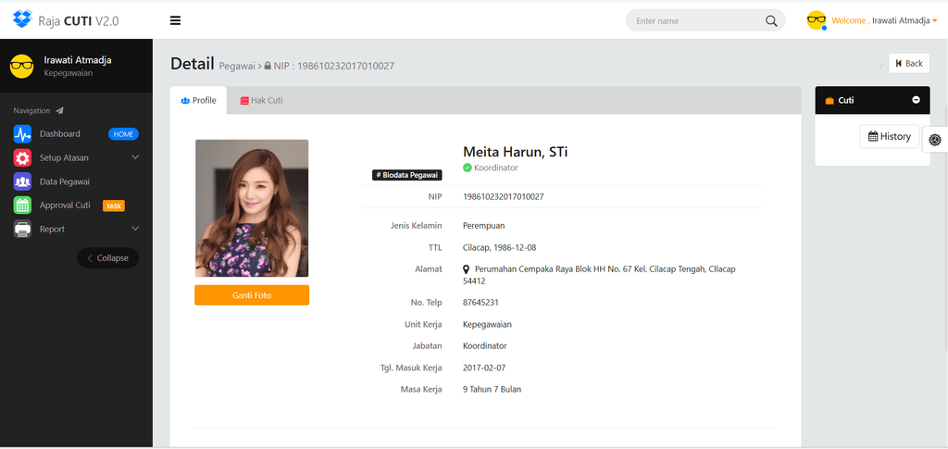Expand the Report submenu chevron
Screen dimensions: 948x449
(x=135, y=229)
